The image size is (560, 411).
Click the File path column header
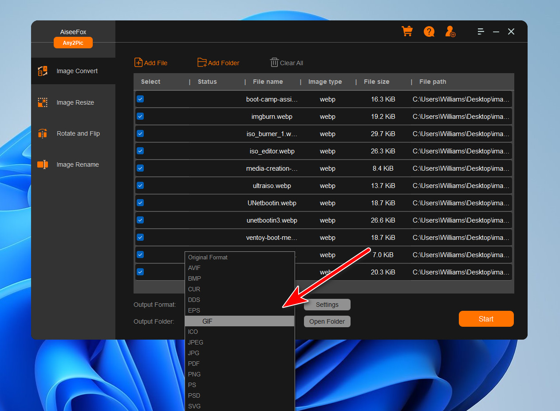tap(433, 82)
